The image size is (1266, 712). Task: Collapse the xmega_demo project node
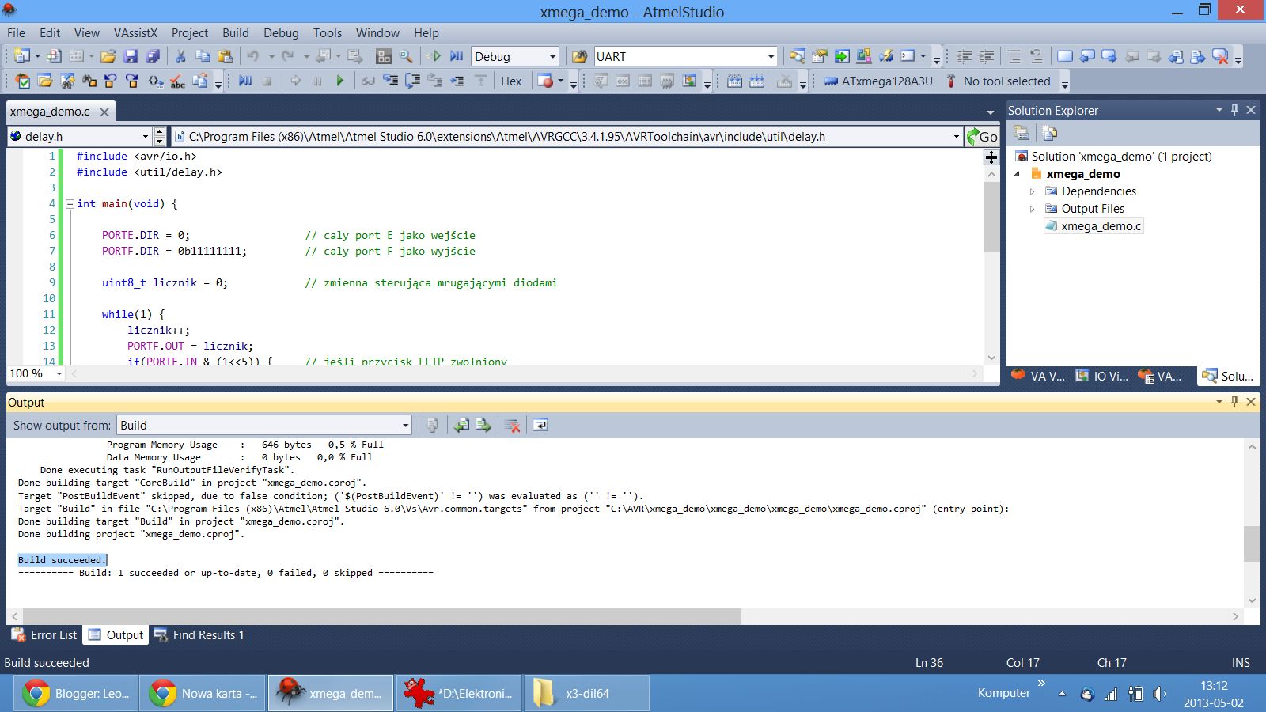[1018, 174]
